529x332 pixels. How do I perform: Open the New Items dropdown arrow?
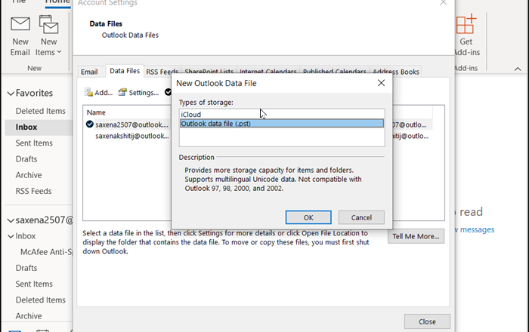pos(60,53)
